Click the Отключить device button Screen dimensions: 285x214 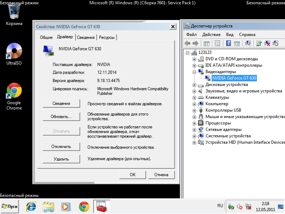pos(61,147)
